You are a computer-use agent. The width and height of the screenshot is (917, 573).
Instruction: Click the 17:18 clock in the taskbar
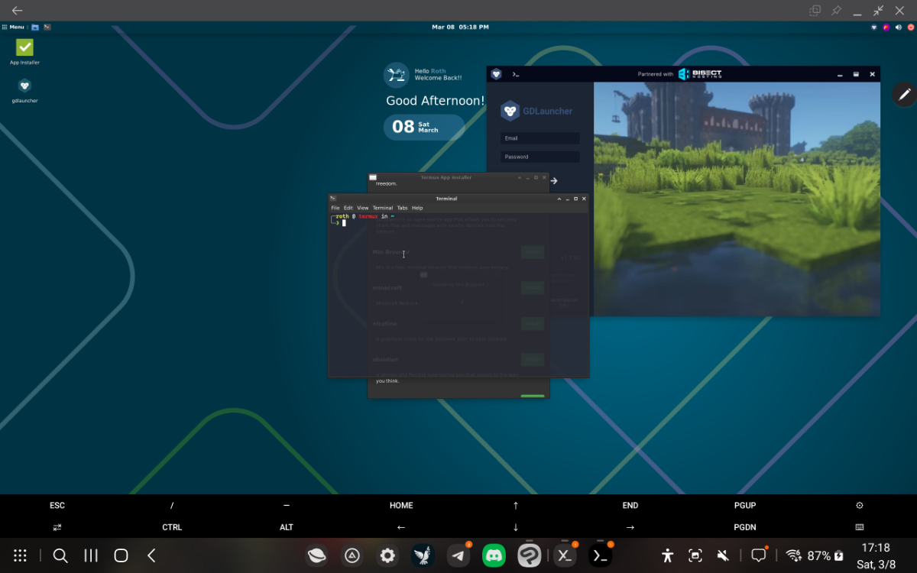coord(876,548)
